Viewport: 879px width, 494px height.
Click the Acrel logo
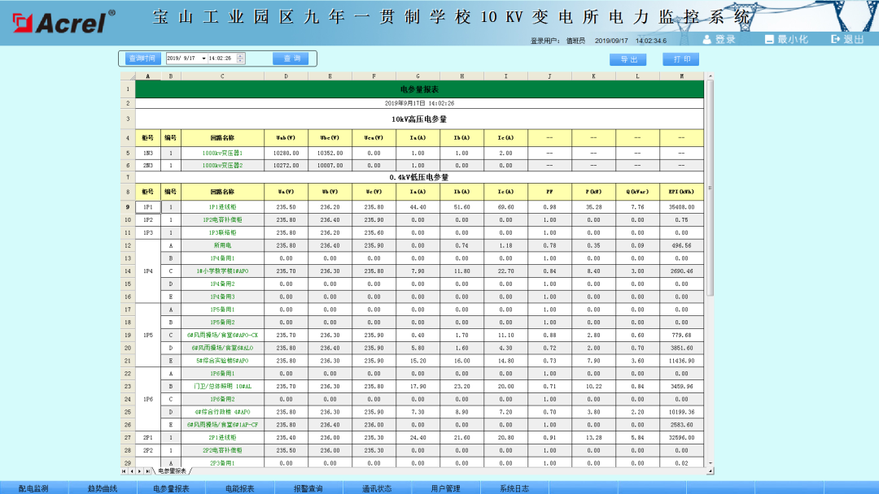pyautogui.click(x=63, y=23)
